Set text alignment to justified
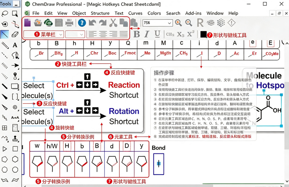289x187 pixels. [x=123, y=34]
